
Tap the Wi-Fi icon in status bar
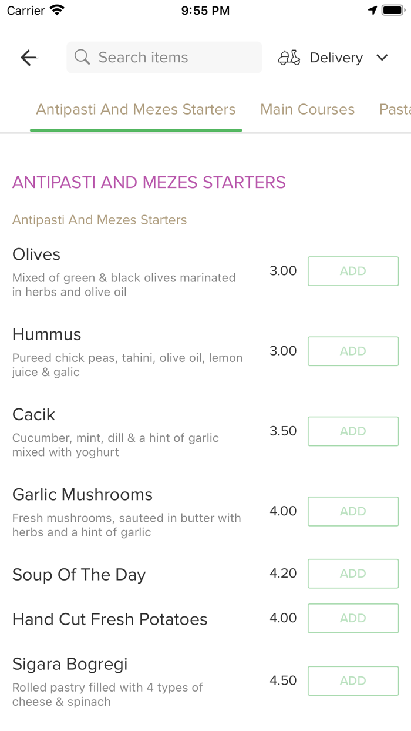[56, 9]
